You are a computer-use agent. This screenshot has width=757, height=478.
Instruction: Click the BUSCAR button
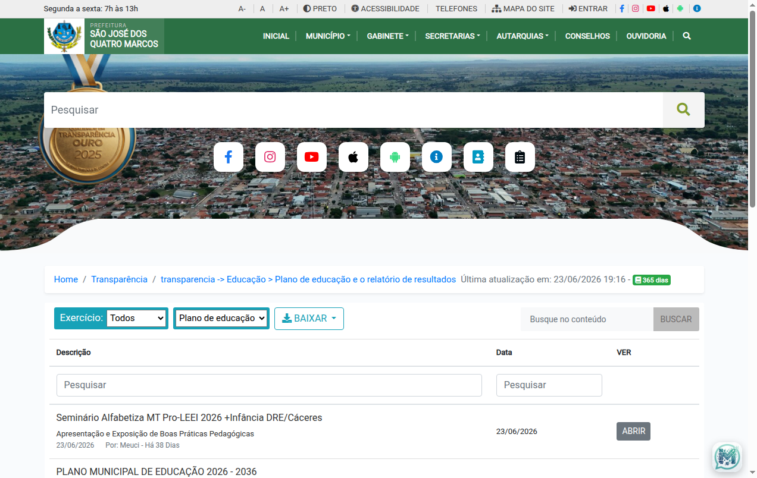click(x=676, y=319)
